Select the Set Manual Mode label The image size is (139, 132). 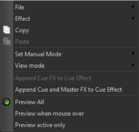38,54
